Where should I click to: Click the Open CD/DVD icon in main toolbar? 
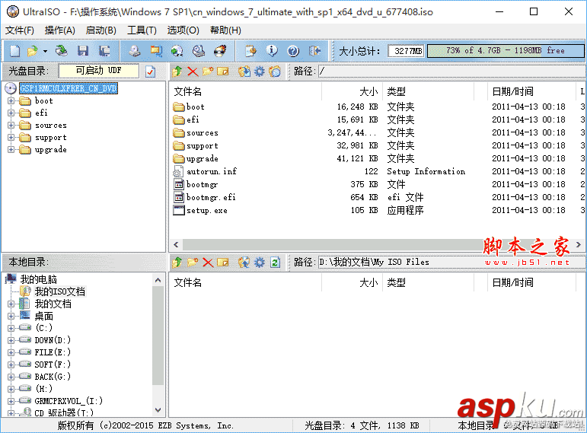tap(62, 50)
